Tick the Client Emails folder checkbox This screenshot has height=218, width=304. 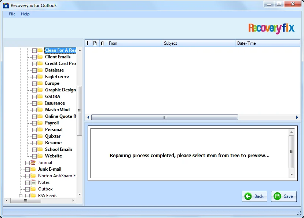pos(34,57)
